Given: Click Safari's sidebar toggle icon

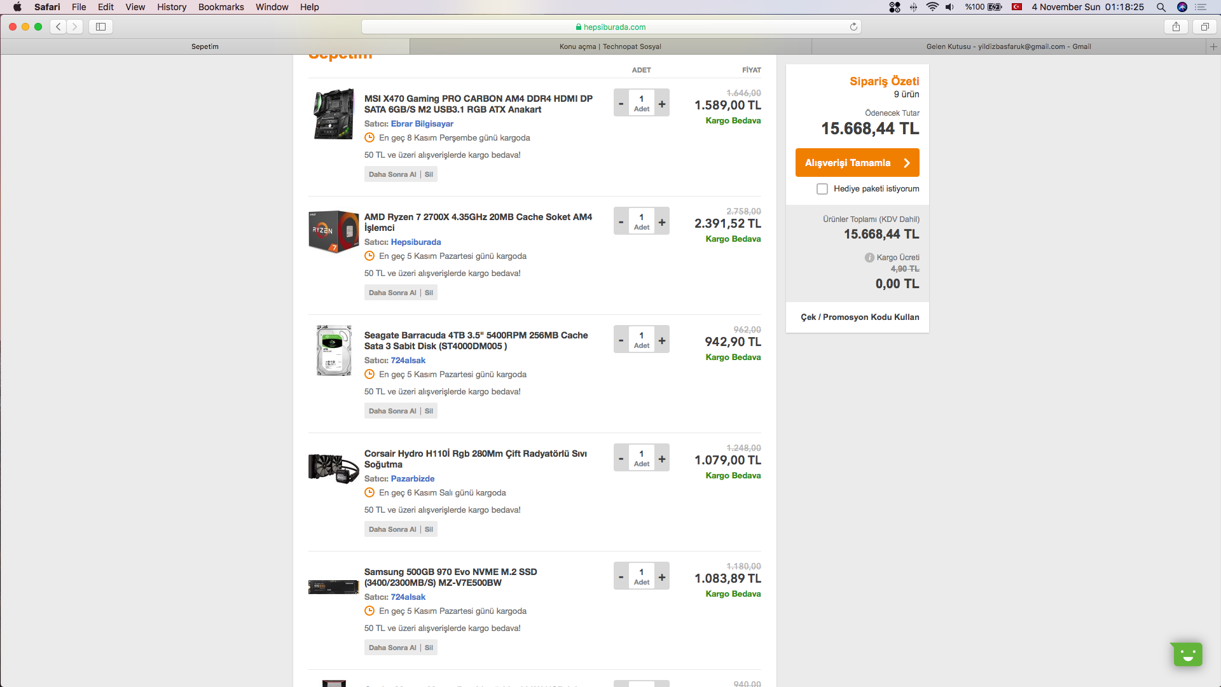Looking at the screenshot, I should click(x=100, y=27).
